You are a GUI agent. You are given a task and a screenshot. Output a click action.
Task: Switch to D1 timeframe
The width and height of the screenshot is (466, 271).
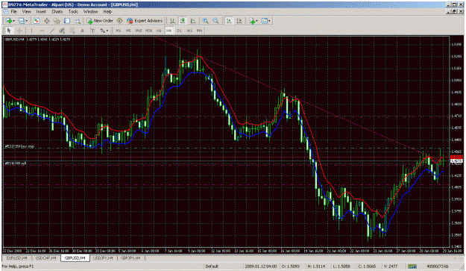coord(179,31)
